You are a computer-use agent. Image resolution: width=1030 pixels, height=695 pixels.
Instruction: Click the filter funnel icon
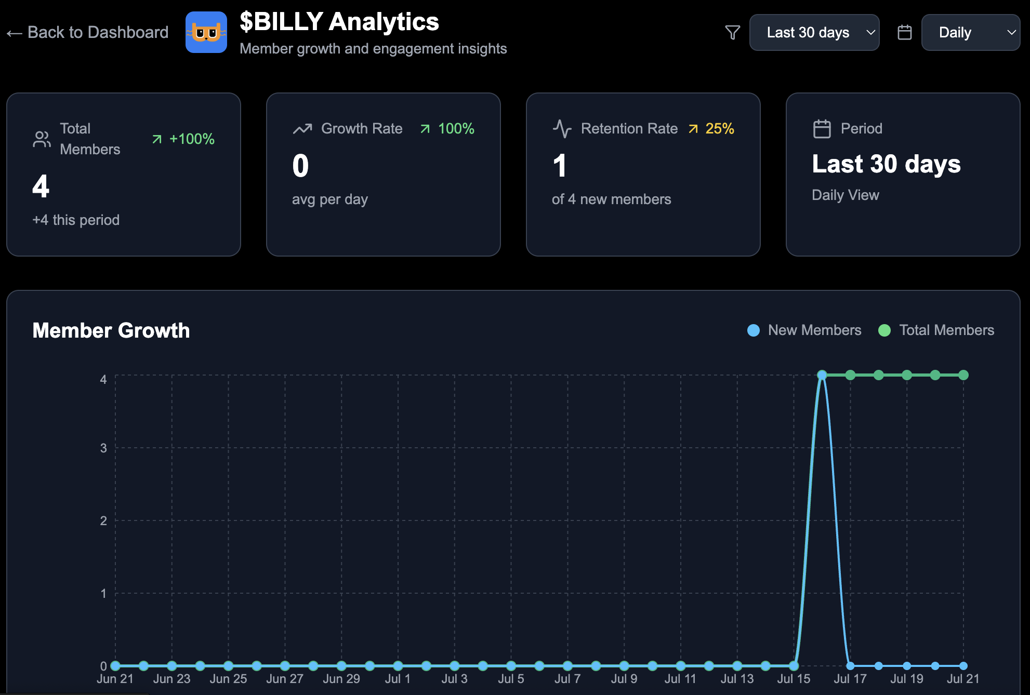(732, 32)
